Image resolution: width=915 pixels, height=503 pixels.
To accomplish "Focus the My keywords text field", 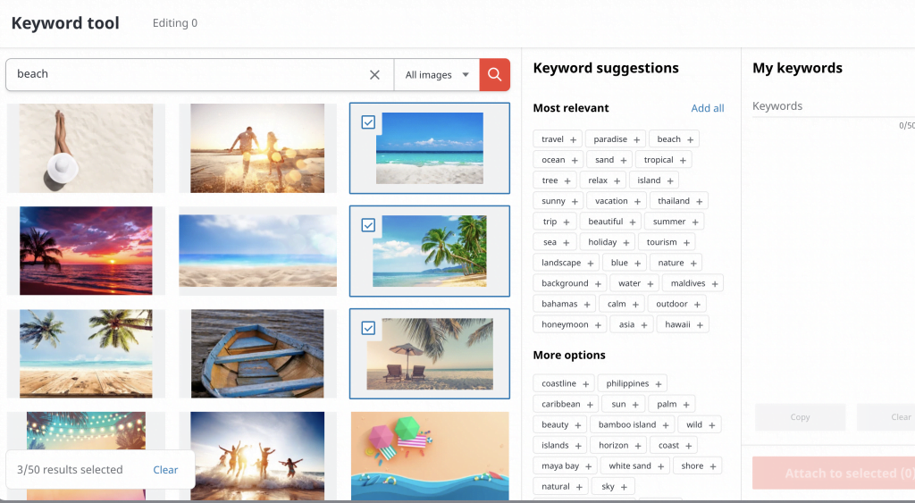I will point(827,106).
